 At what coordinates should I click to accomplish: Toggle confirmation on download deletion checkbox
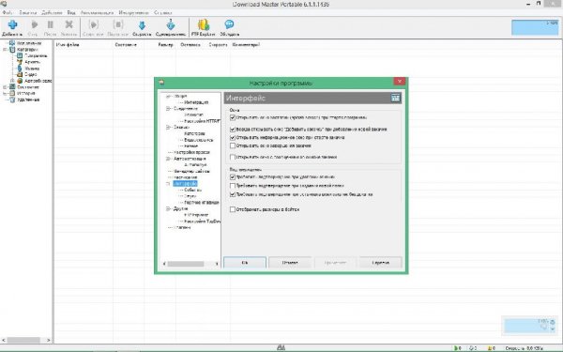coord(233,176)
